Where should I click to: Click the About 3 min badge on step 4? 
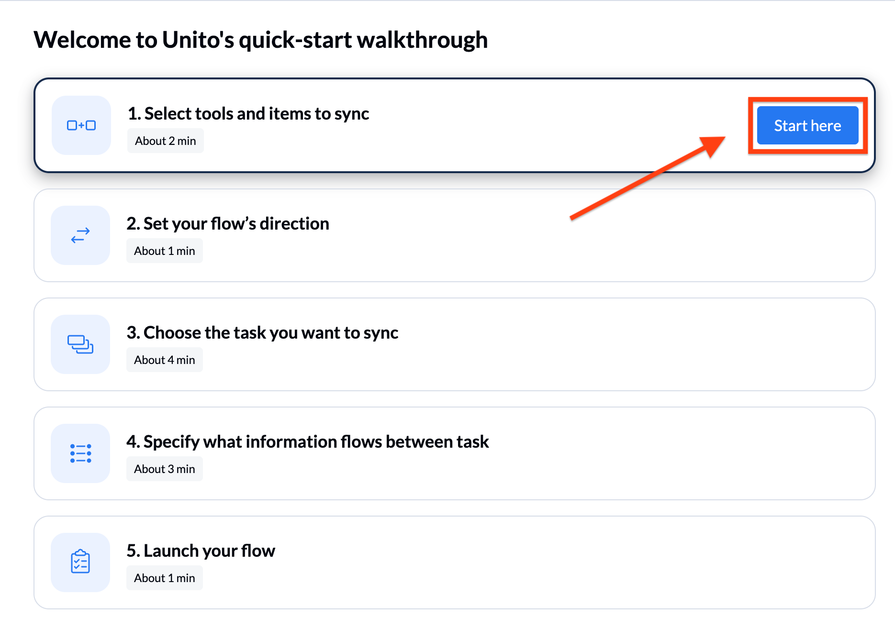(164, 468)
